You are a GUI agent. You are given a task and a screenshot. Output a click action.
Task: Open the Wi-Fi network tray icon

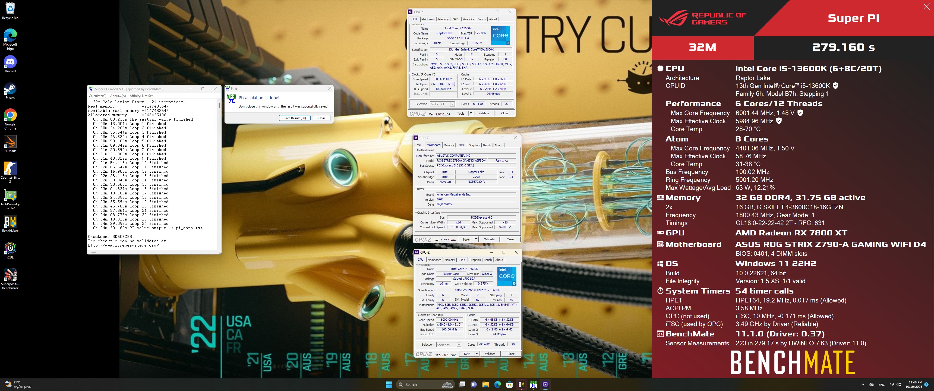click(892, 384)
